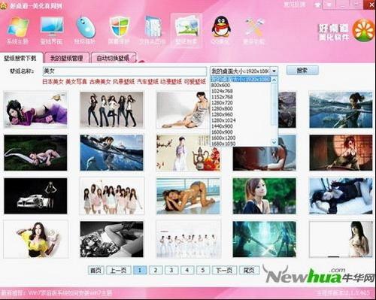Click the 日本美女 suggested keyword link
Image resolution: width=376 pixels, height=300 pixels.
[x=53, y=81]
